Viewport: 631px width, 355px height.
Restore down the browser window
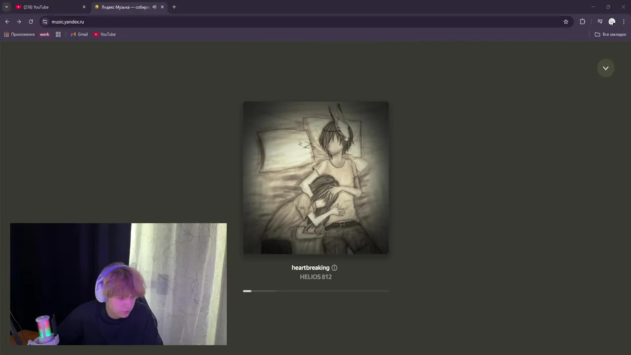608,7
